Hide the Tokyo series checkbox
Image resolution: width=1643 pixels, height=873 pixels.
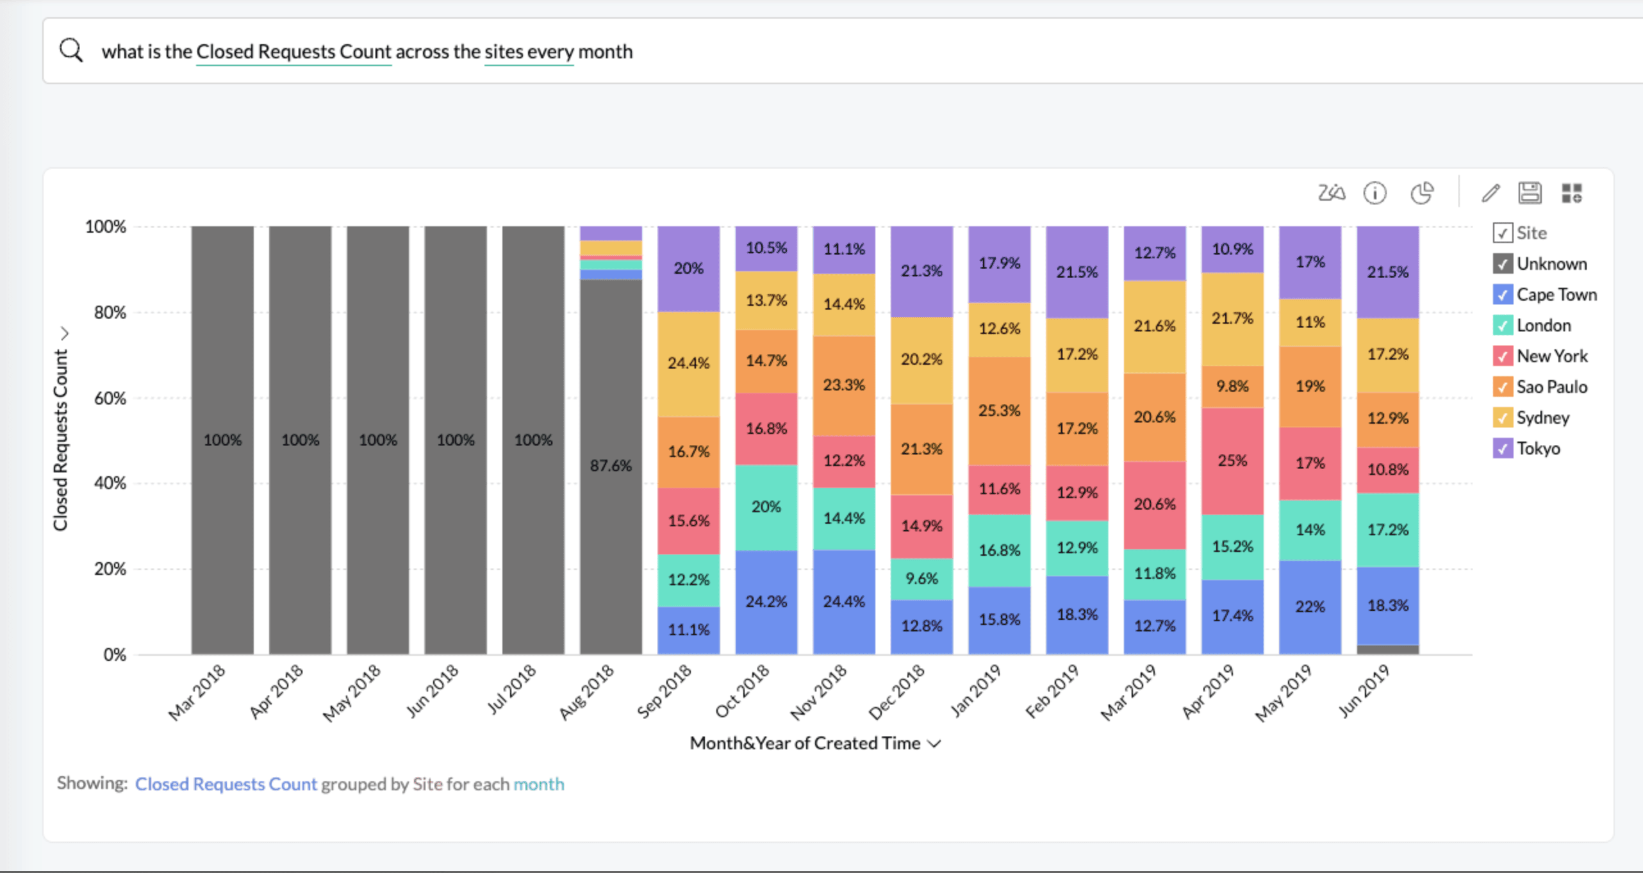tap(1503, 448)
